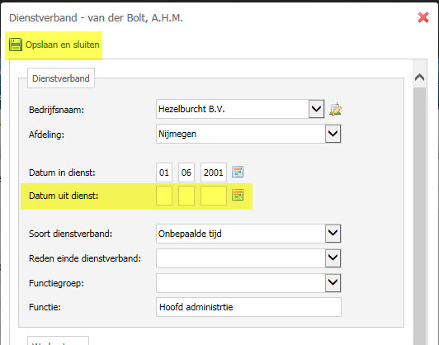
Task: Click the Dienstverband section header
Action: coord(61,78)
